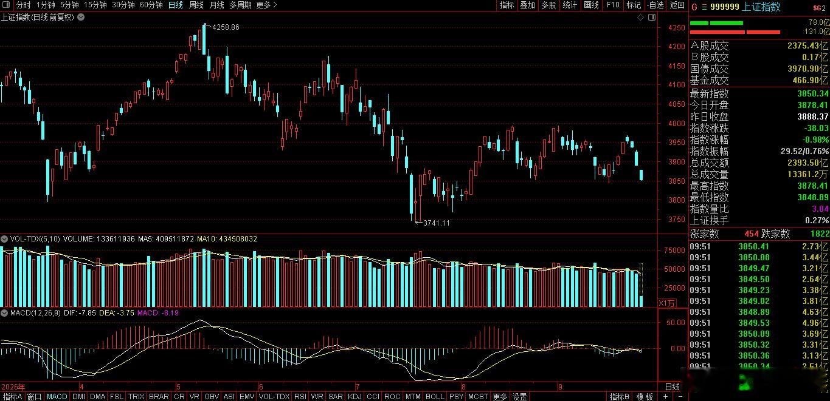Expand the 上证指数 main chart dropdown arrow
The image size is (830, 401).
[81, 18]
